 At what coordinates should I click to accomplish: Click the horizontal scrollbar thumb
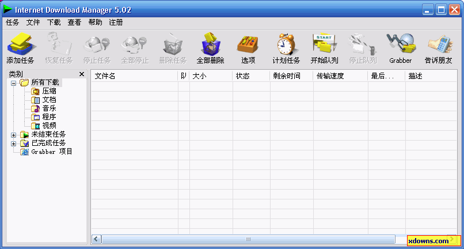(248, 239)
